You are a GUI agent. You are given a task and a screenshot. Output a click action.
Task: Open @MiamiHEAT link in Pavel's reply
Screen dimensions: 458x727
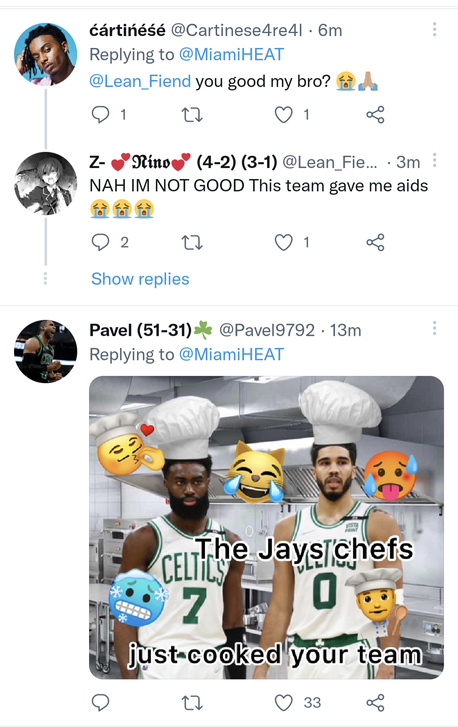click(232, 355)
